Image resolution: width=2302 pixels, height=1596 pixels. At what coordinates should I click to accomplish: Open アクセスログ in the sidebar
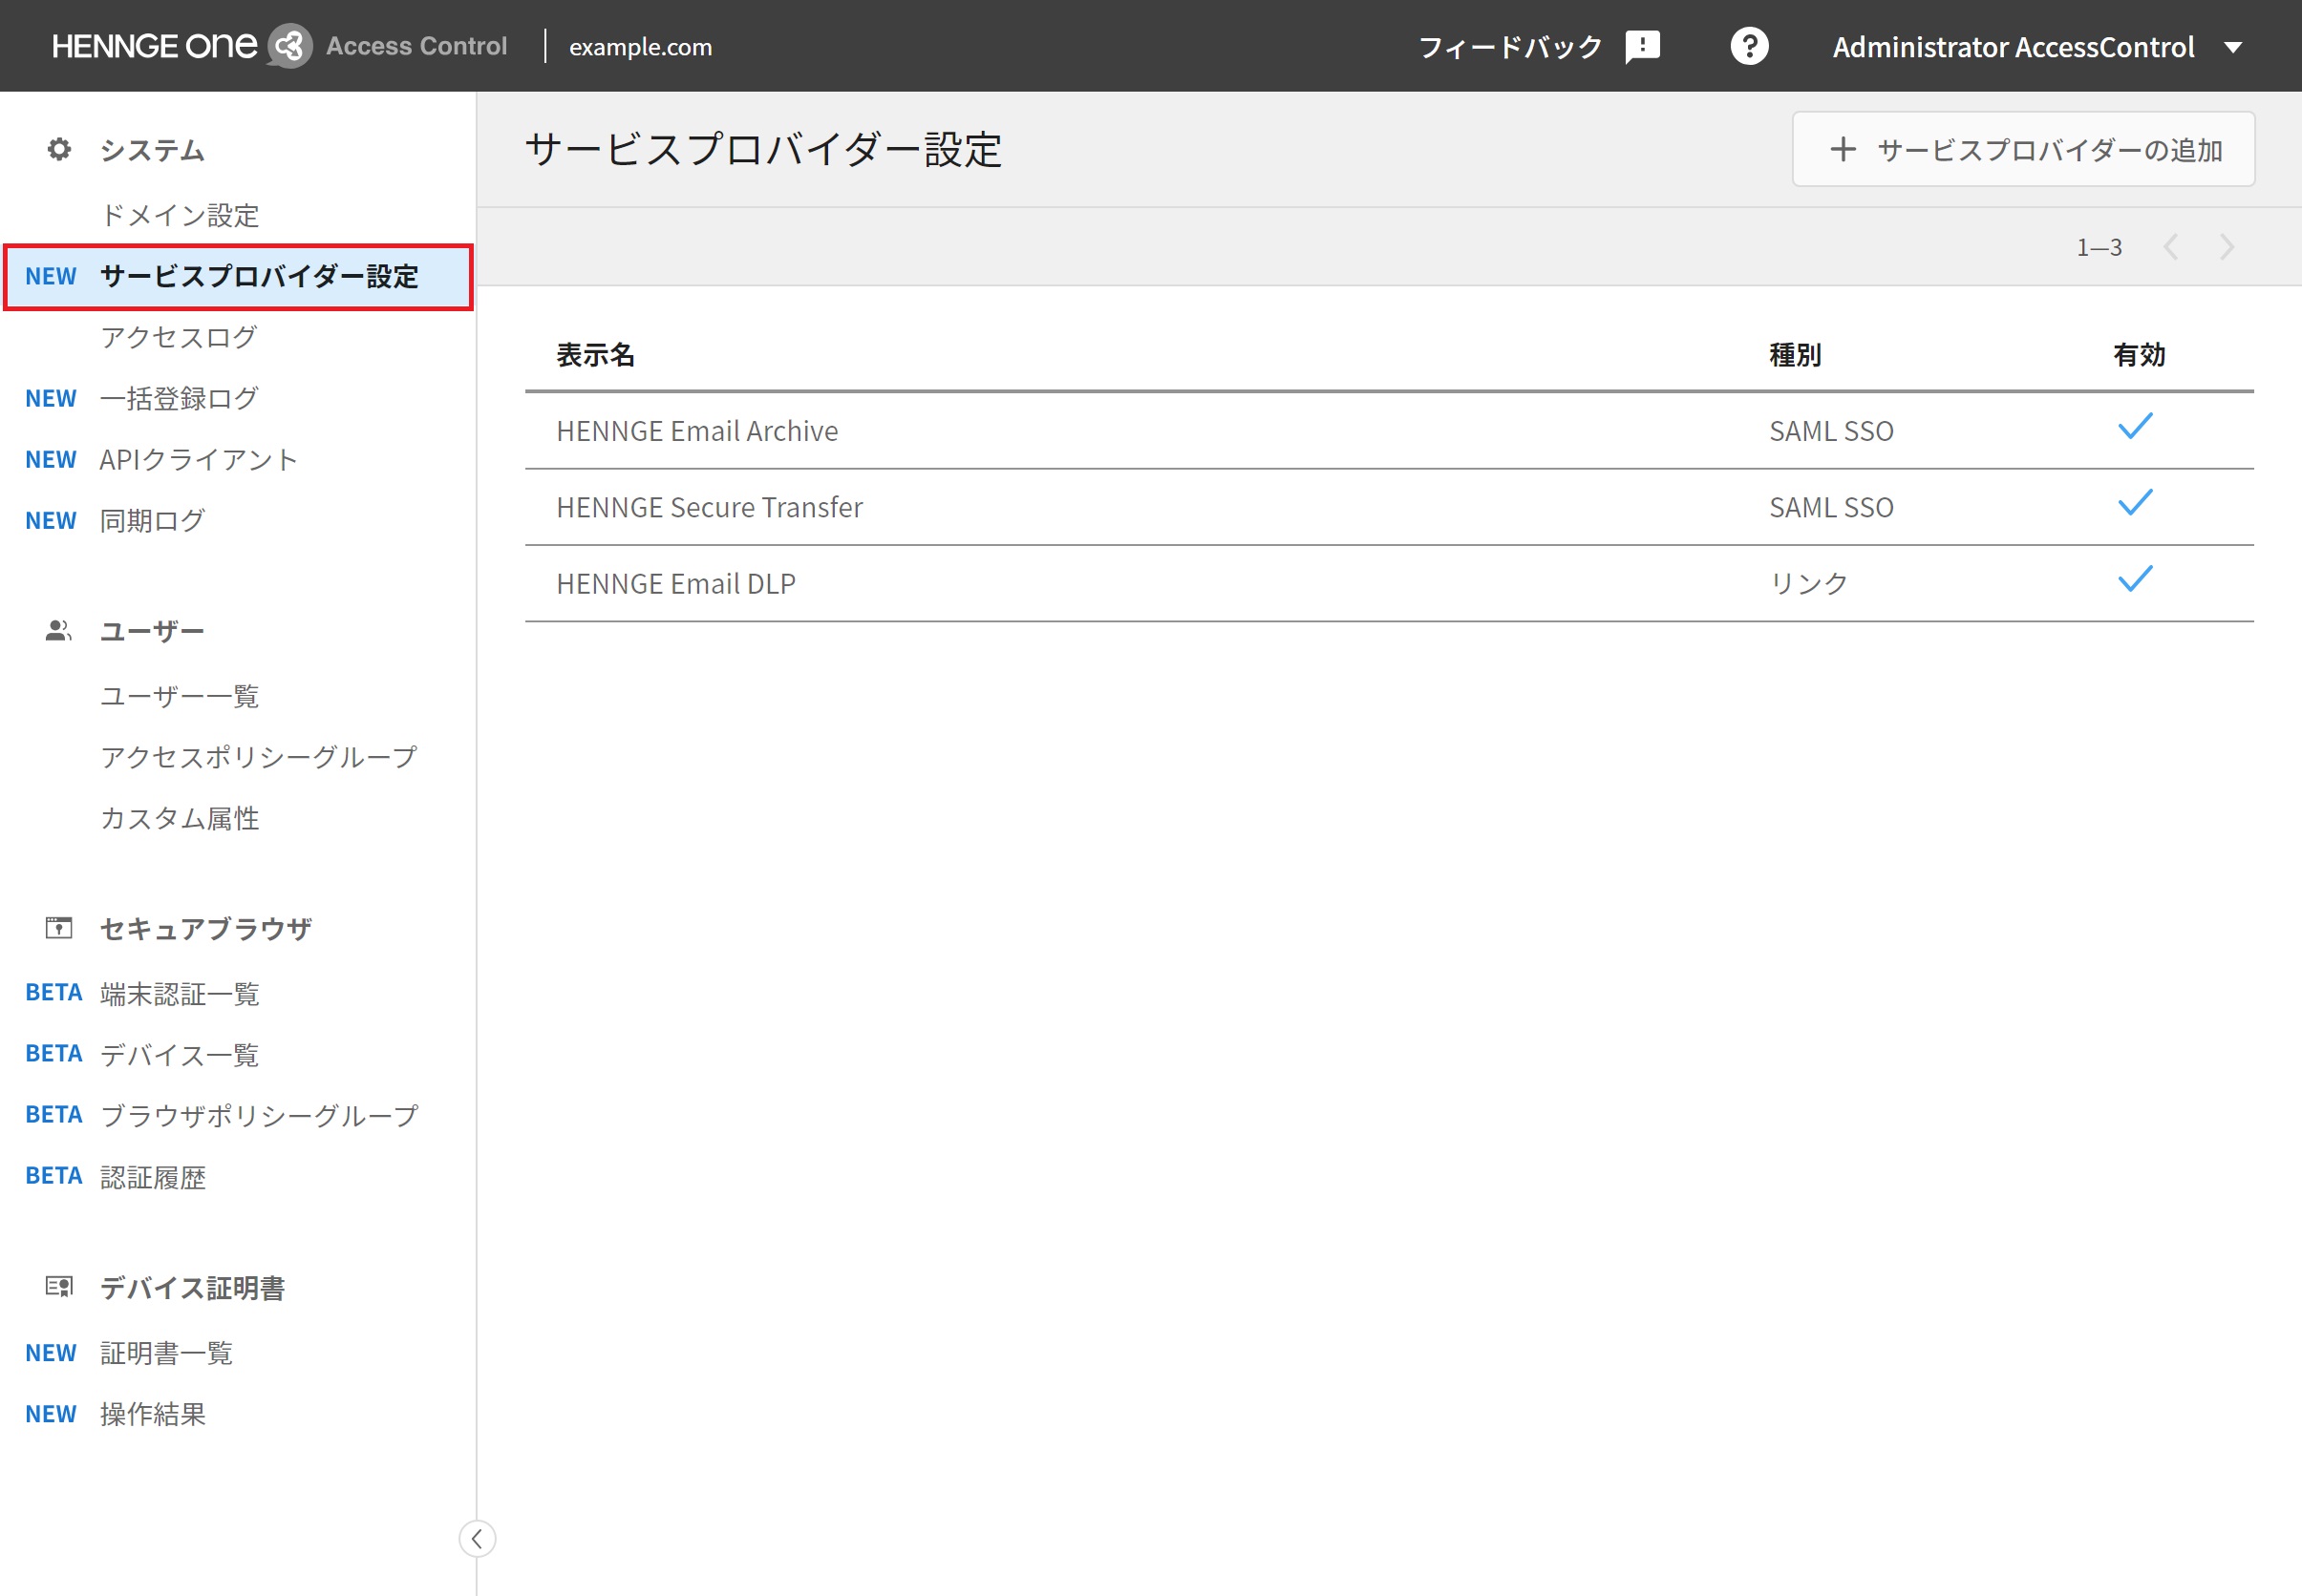[x=178, y=337]
